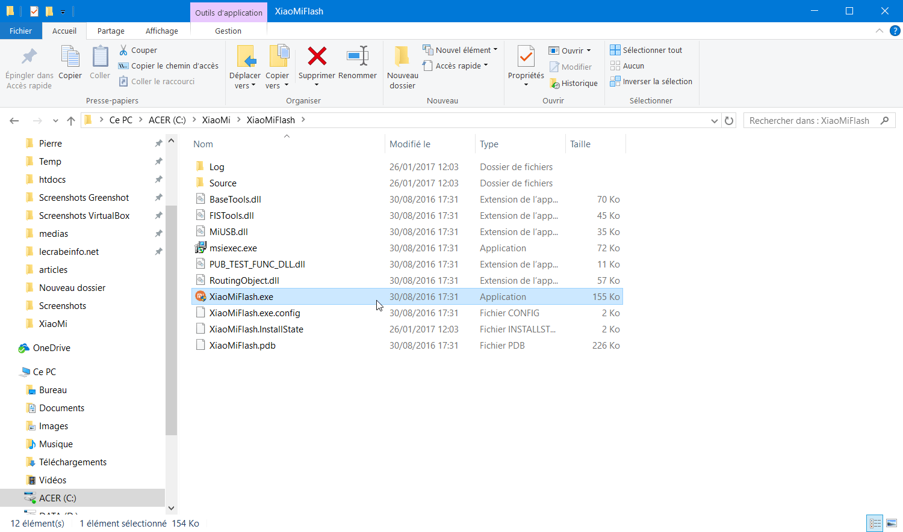The height and width of the screenshot is (532, 903).
Task: Click the navigation pane down scroll arrow
Action: 171,507
